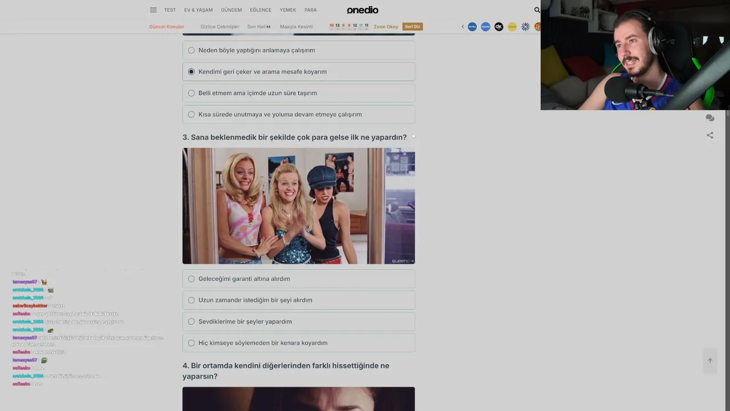Click the question 4 heading 'Bir ortamda kendini…'

click(x=286, y=371)
